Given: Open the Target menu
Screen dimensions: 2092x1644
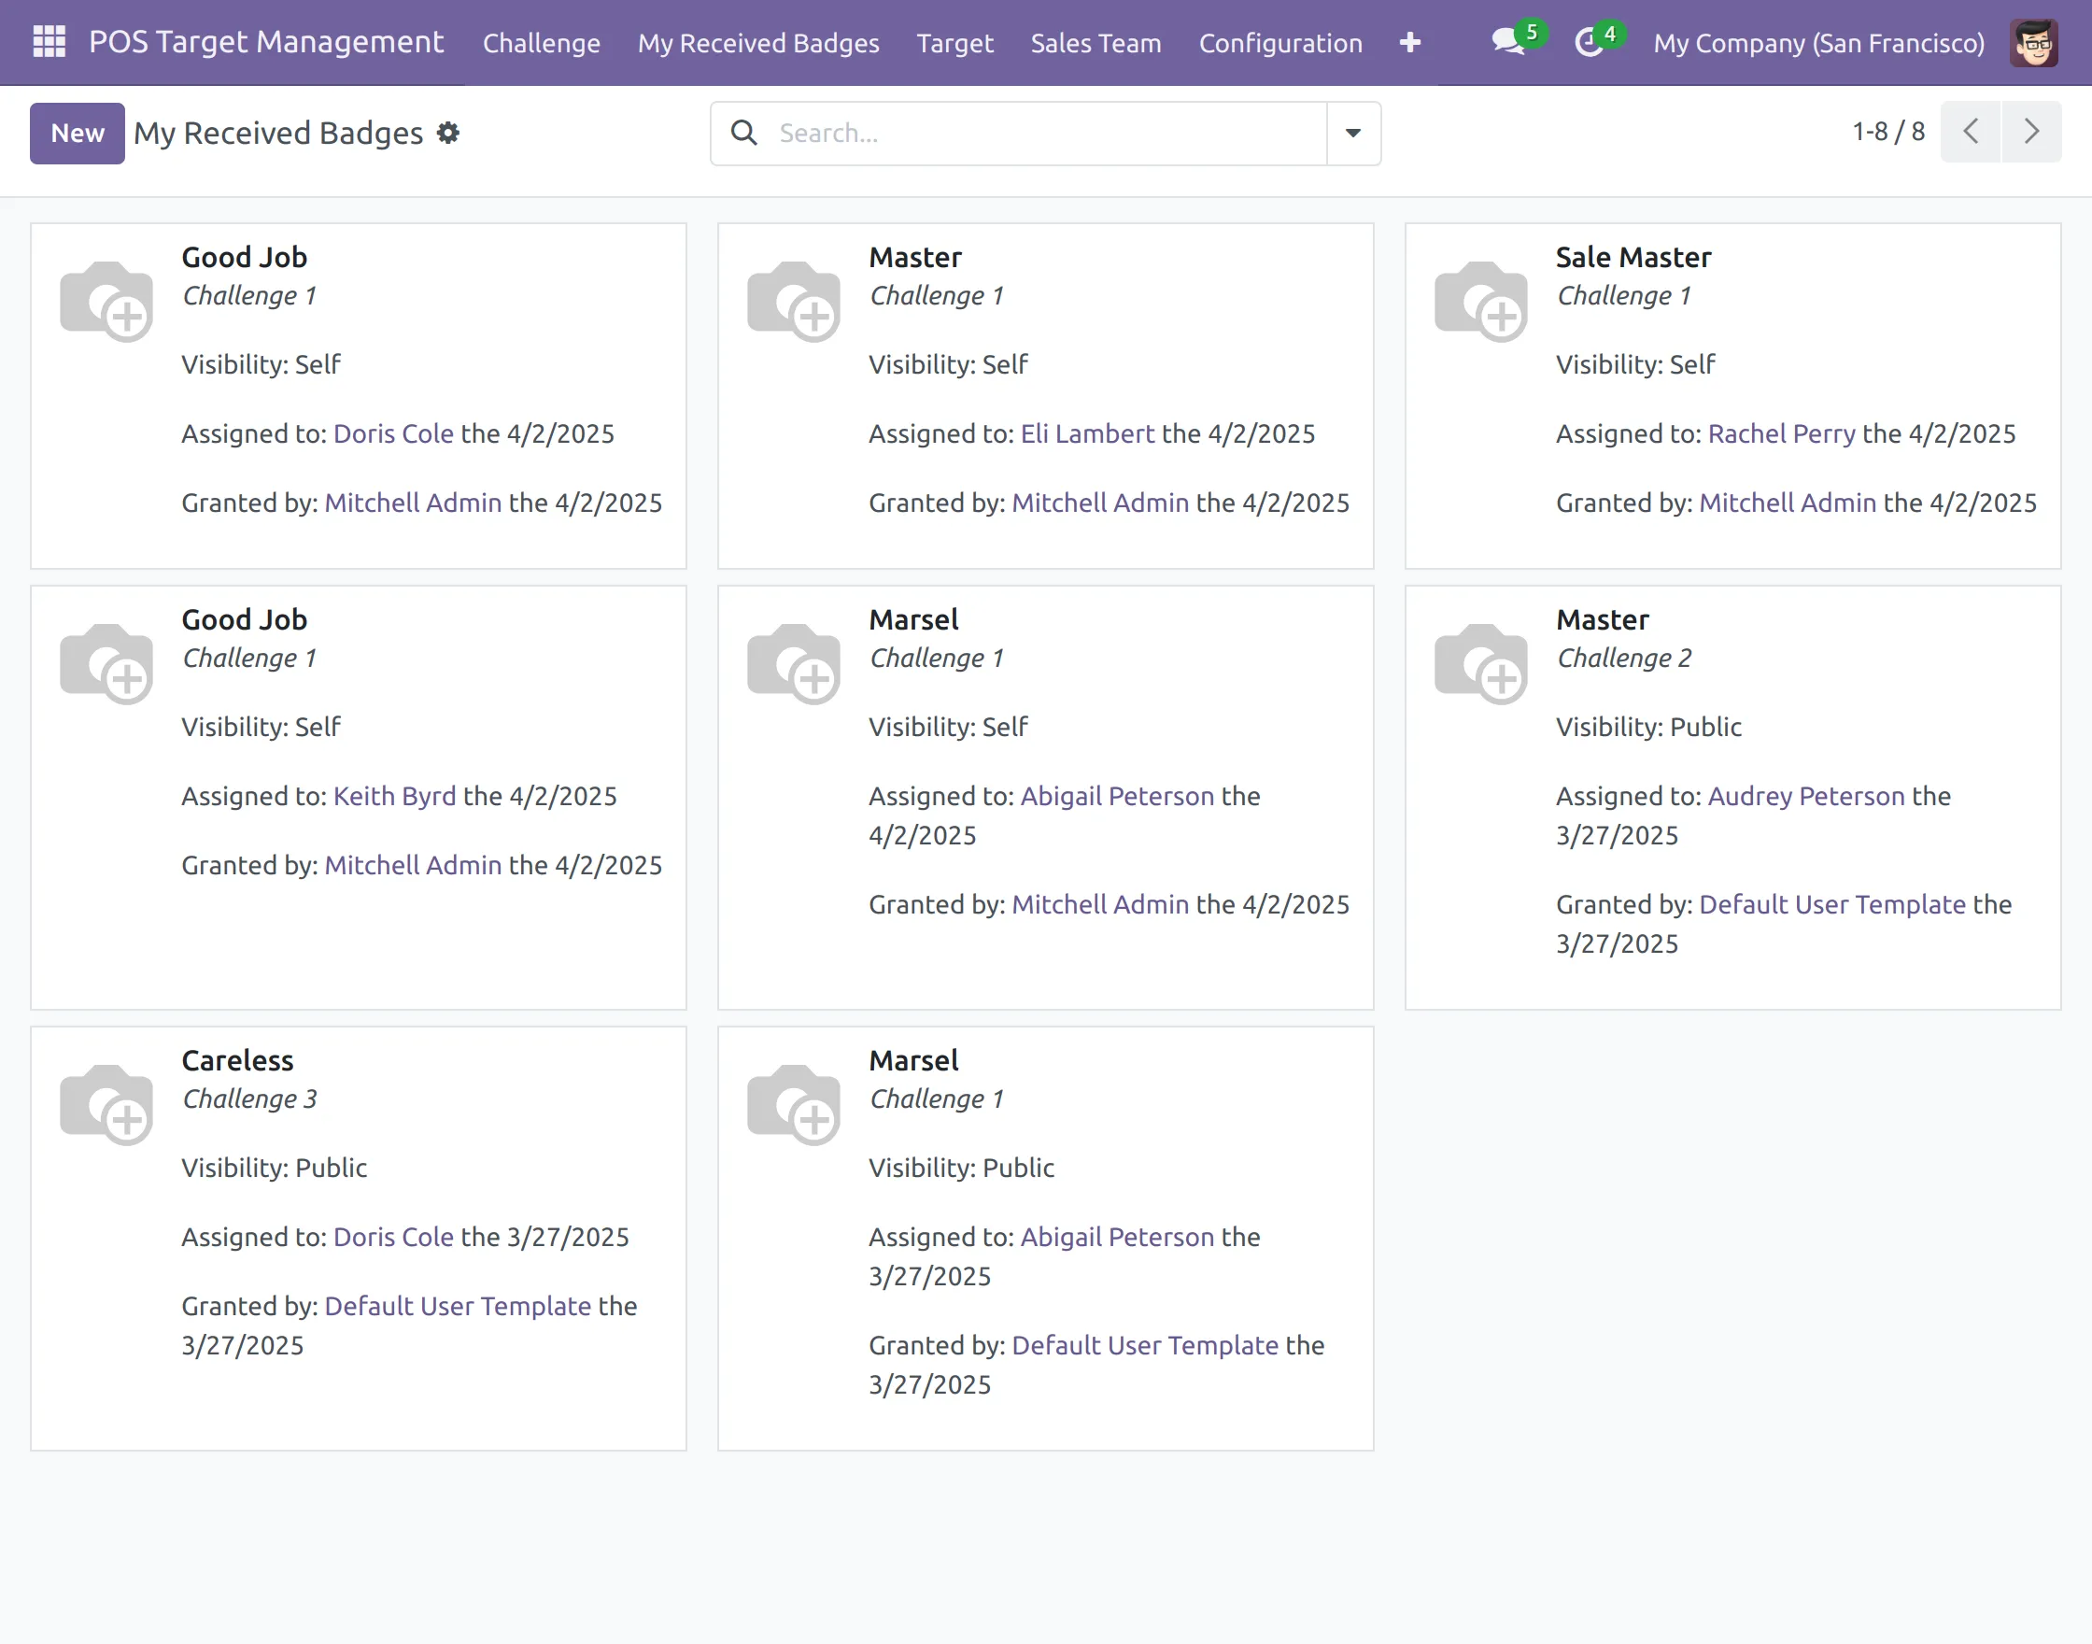Looking at the screenshot, I should 954,42.
